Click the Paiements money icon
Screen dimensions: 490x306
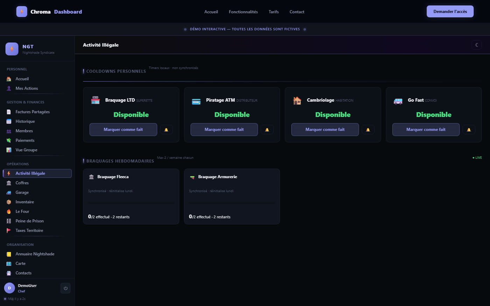point(9,140)
